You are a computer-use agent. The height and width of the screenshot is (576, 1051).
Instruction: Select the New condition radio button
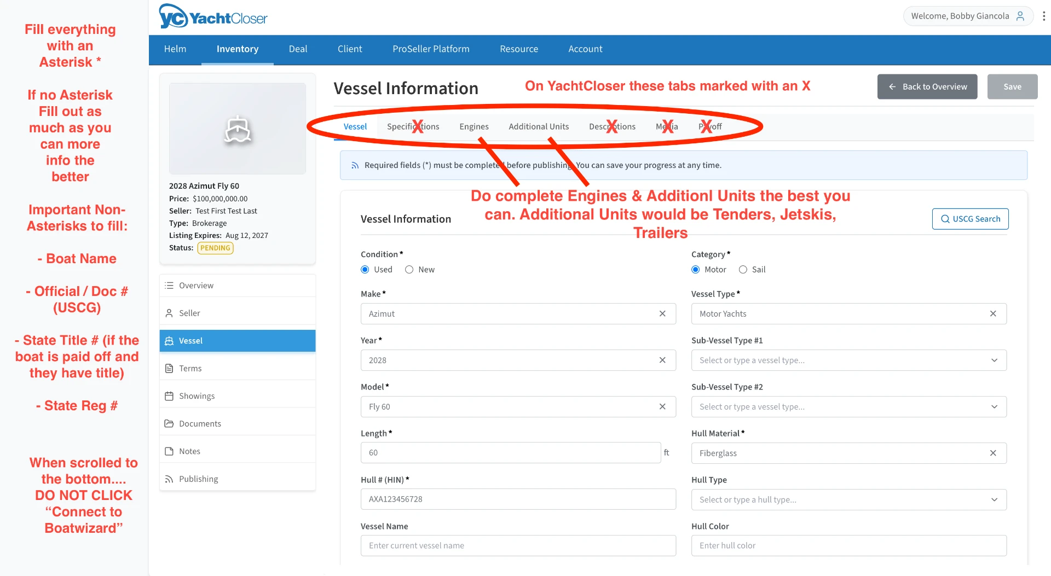click(409, 270)
